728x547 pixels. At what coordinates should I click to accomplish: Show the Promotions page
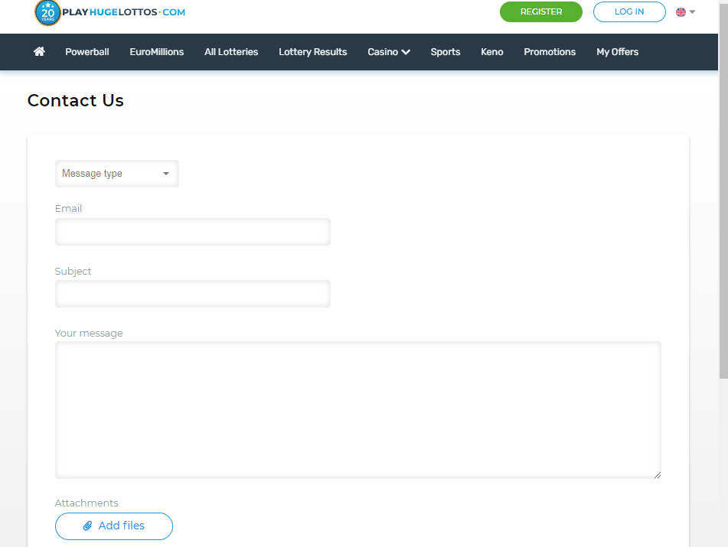[x=550, y=52]
